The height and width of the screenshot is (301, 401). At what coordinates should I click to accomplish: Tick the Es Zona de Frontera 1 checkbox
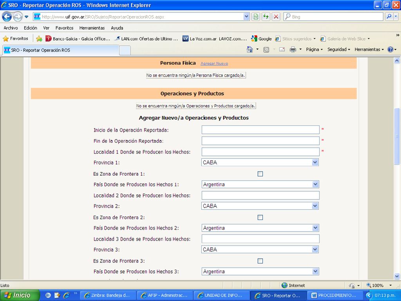pyautogui.click(x=260, y=174)
